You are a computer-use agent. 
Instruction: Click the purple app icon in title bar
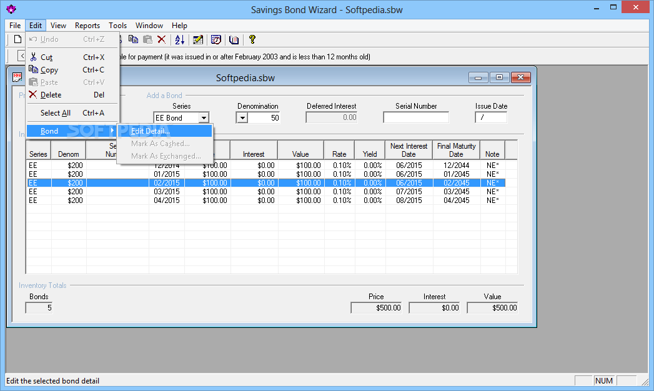click(11, 9)
